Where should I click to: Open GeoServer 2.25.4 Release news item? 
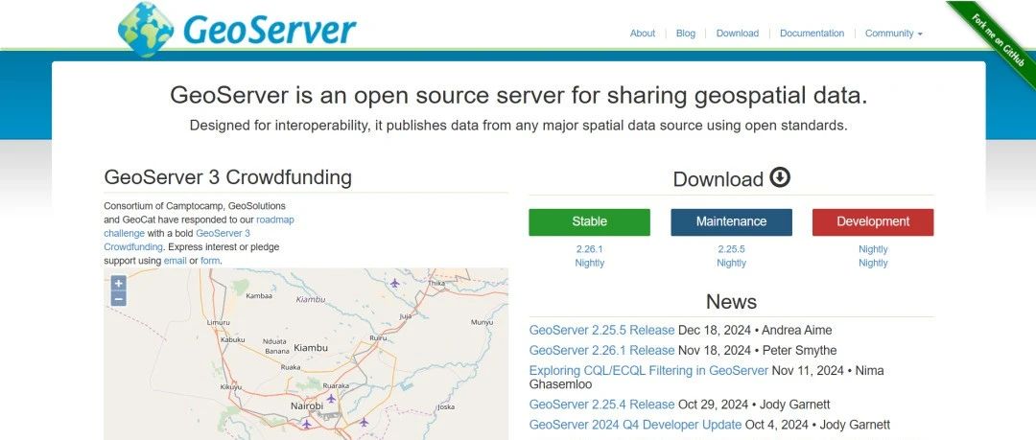pyautogui.click(x=601, y=405)
